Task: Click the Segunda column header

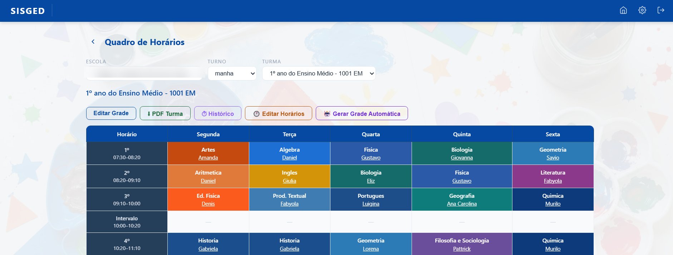Action: (x=208, y=134)
